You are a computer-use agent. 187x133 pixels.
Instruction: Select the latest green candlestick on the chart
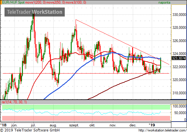point(161,63)
